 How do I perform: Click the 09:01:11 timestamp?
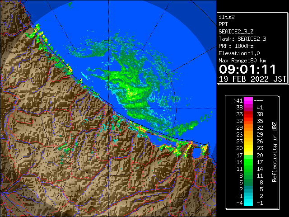point(247,69)
